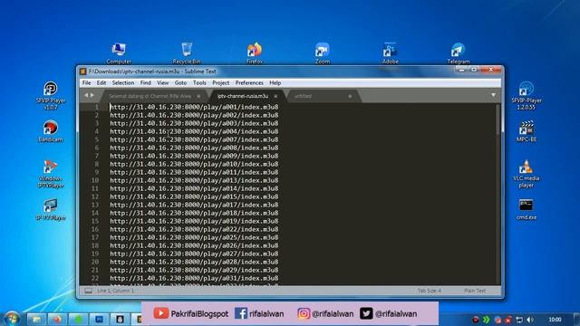Select the iptv-channel-rusia.m3u tab
The width and height of the screenshot is (580, 326).
click(243, 96)
